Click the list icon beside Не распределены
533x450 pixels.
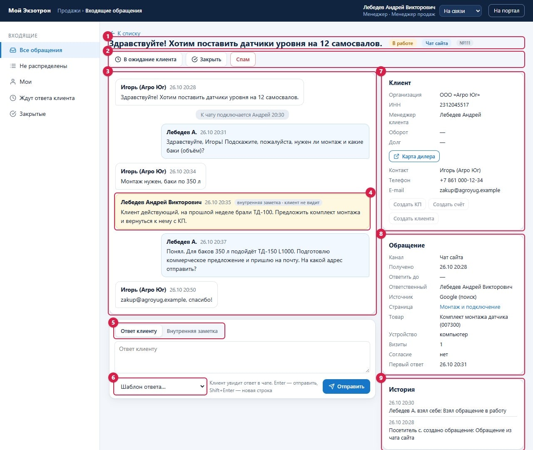tap(13, 66)
